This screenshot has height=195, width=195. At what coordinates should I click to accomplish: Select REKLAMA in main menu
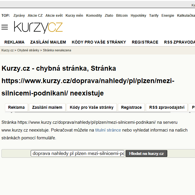[14, 42]
